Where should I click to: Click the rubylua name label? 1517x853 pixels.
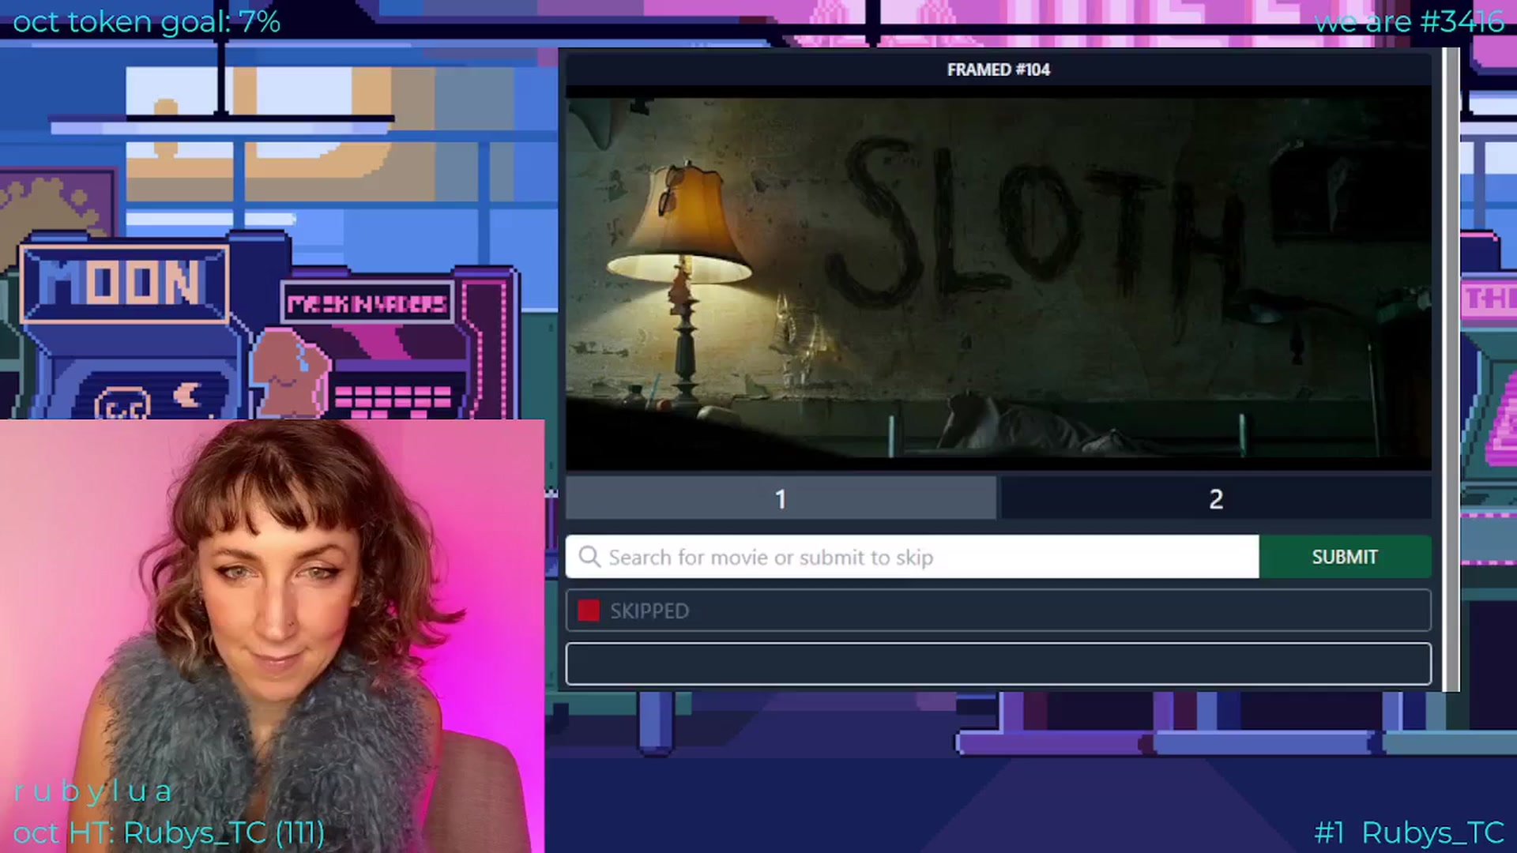pos(92,791)
